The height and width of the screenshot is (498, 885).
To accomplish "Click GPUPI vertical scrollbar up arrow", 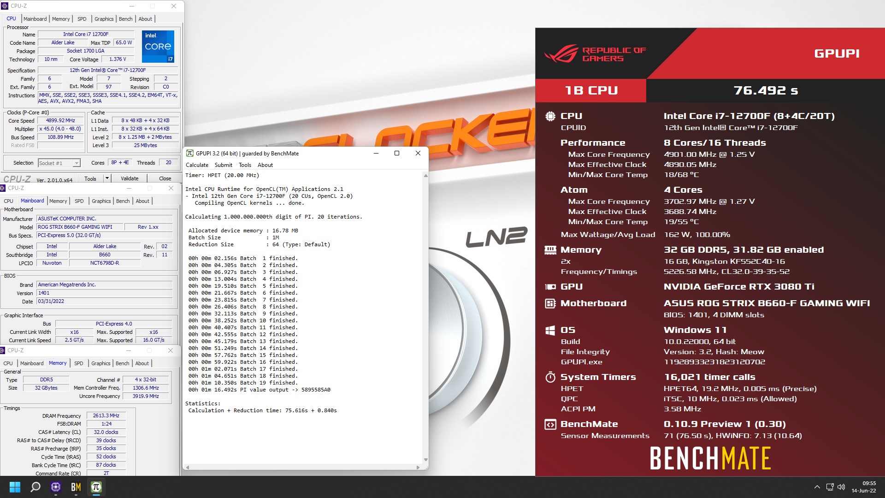I will [425, 176].
